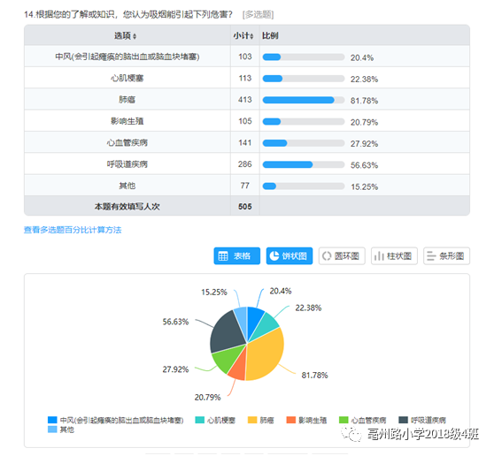Sort by the 选项 column arrow

click(x=135, y=36)
